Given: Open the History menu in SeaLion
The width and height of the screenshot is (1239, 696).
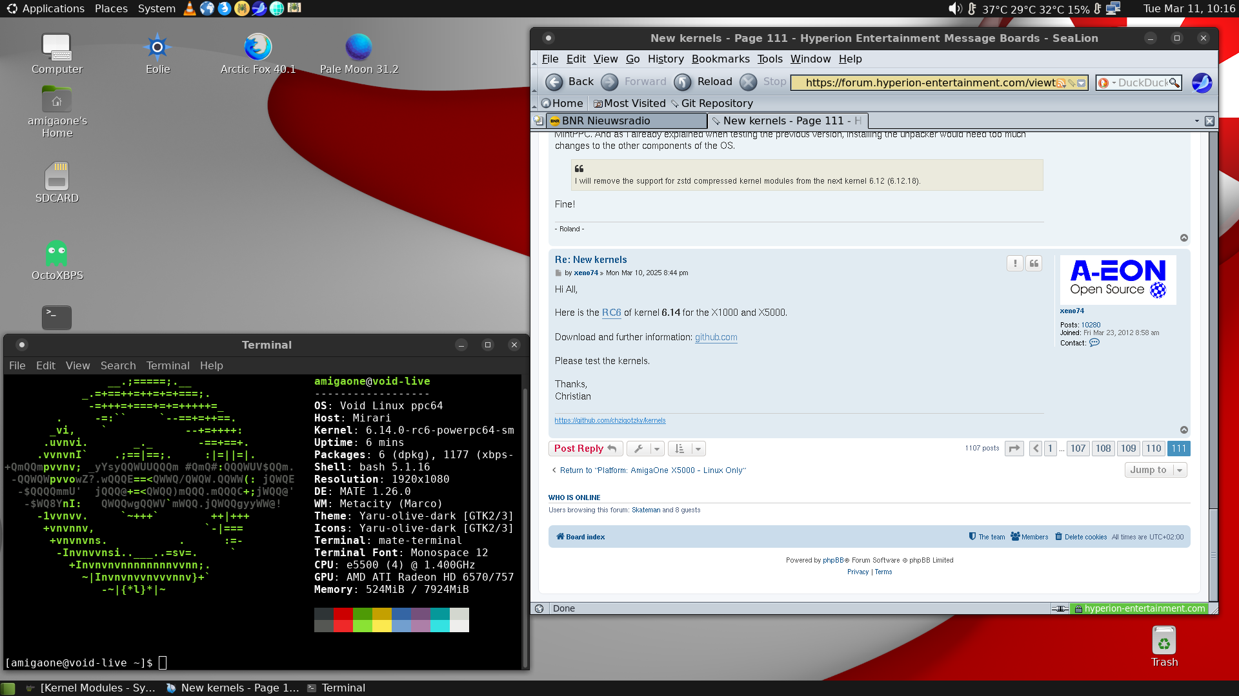Looking at the screenshot, I should (x=665, y=59).
